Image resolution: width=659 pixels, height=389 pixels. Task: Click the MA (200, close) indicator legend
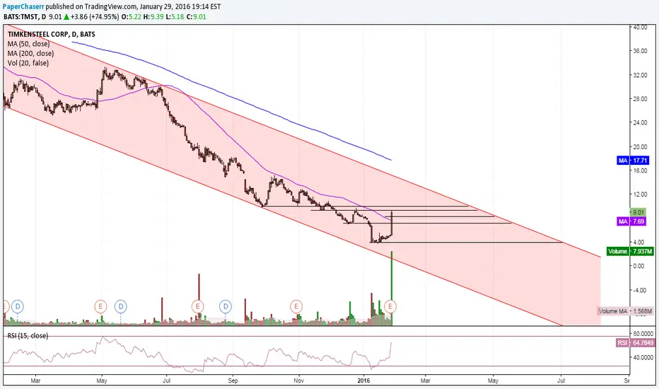click(30, 54)
